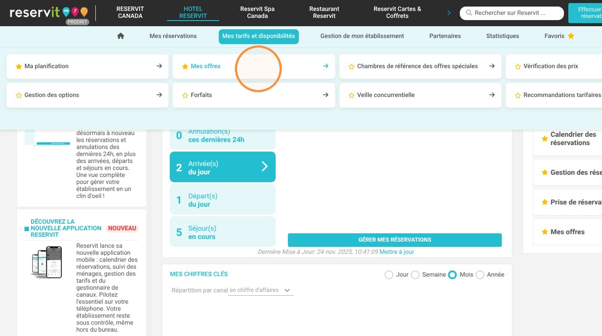The image size is (602, 336).
Task: Toggle favorite star for Ma planification
Action: (19, 66)
